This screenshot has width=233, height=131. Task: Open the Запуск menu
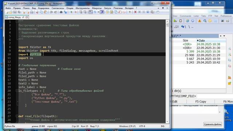point(107,8)
